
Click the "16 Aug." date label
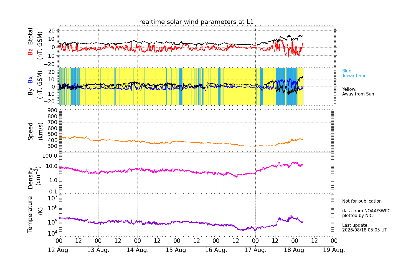tap(216, 250)
